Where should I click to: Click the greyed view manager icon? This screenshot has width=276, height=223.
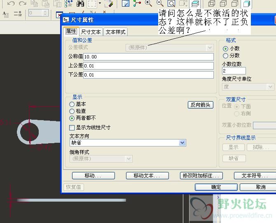pos(183,3)
